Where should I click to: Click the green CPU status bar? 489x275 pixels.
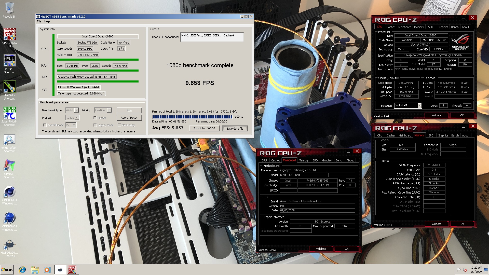[x=98, y=60]
